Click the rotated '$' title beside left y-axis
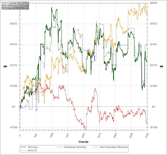 tap(5, 67)
